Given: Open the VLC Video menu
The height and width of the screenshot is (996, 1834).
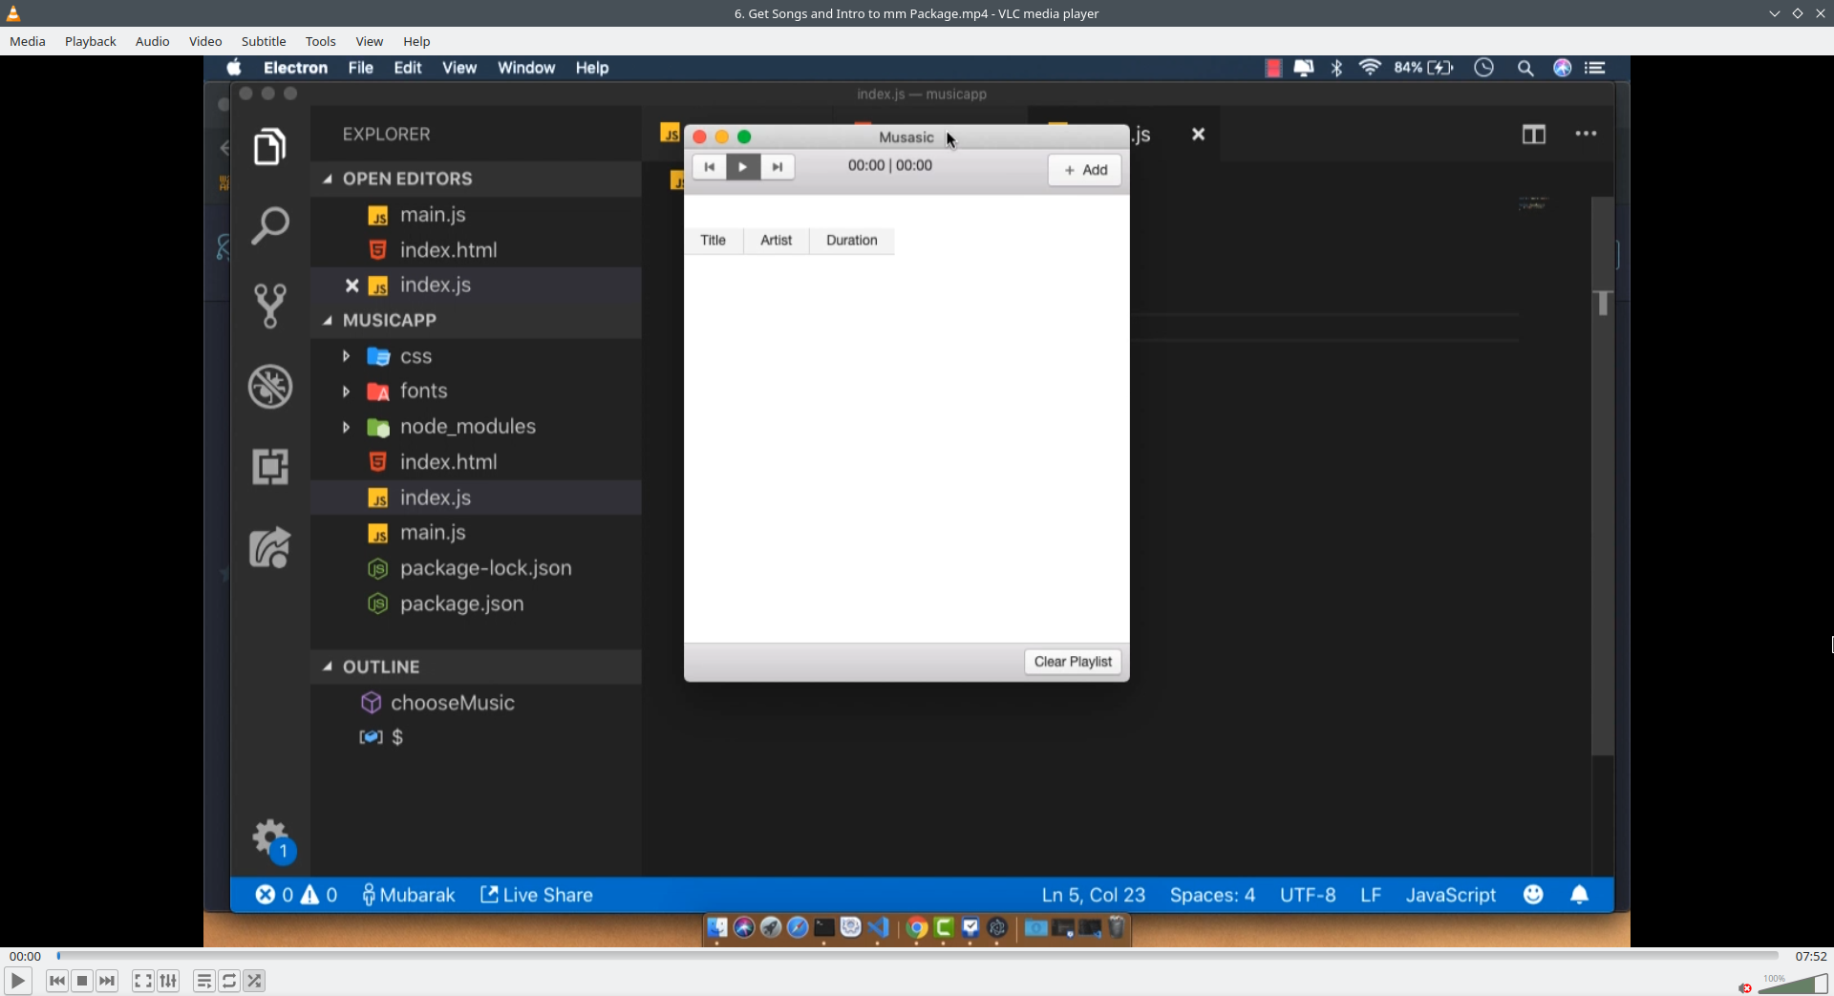Looking at the screenshot, I should [205, 41].
